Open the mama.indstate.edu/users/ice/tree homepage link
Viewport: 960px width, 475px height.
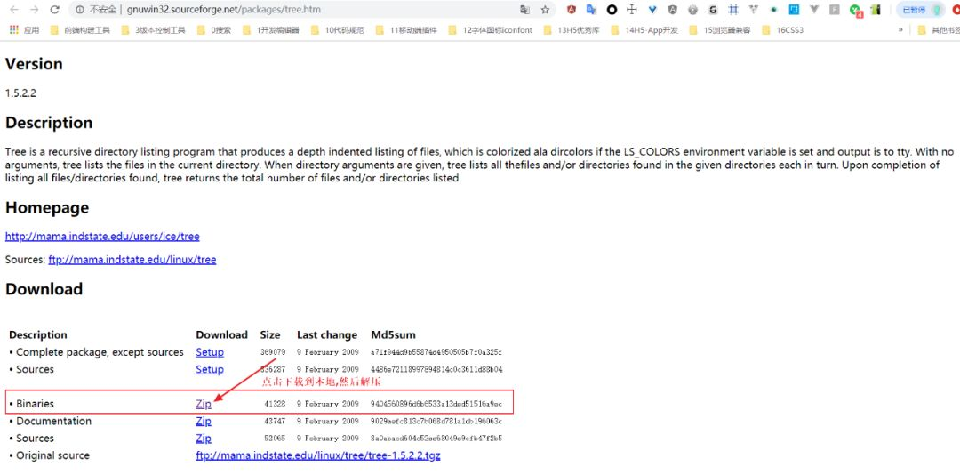click(102, 236)
